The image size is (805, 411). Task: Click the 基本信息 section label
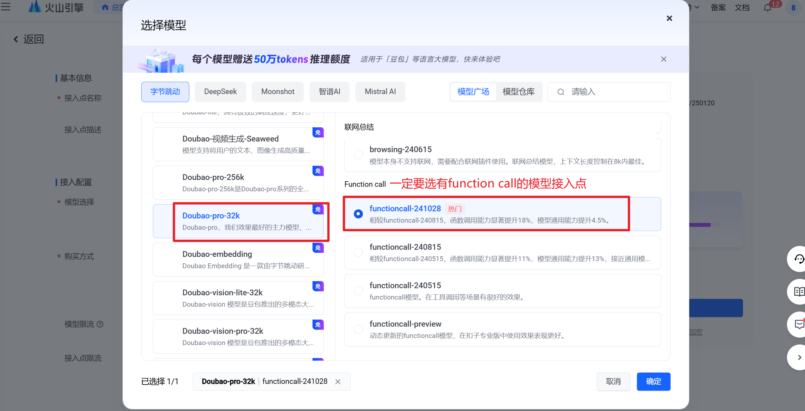(76, 78)
